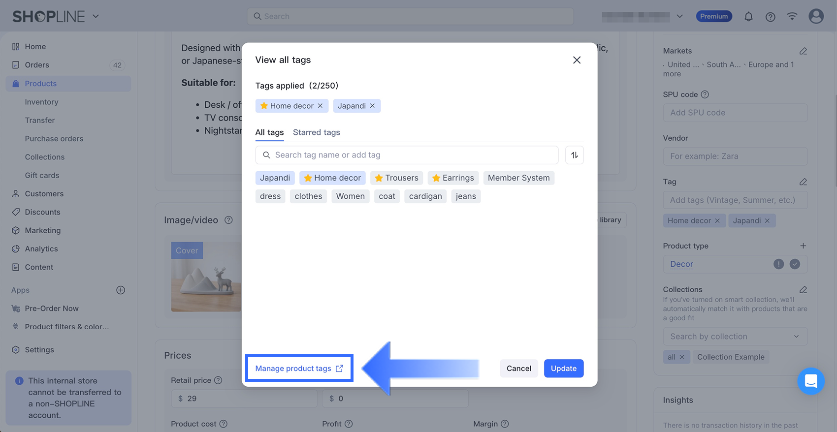Expand the account name dropdown chevron
The image size is (837, 432).
[679, 16]
